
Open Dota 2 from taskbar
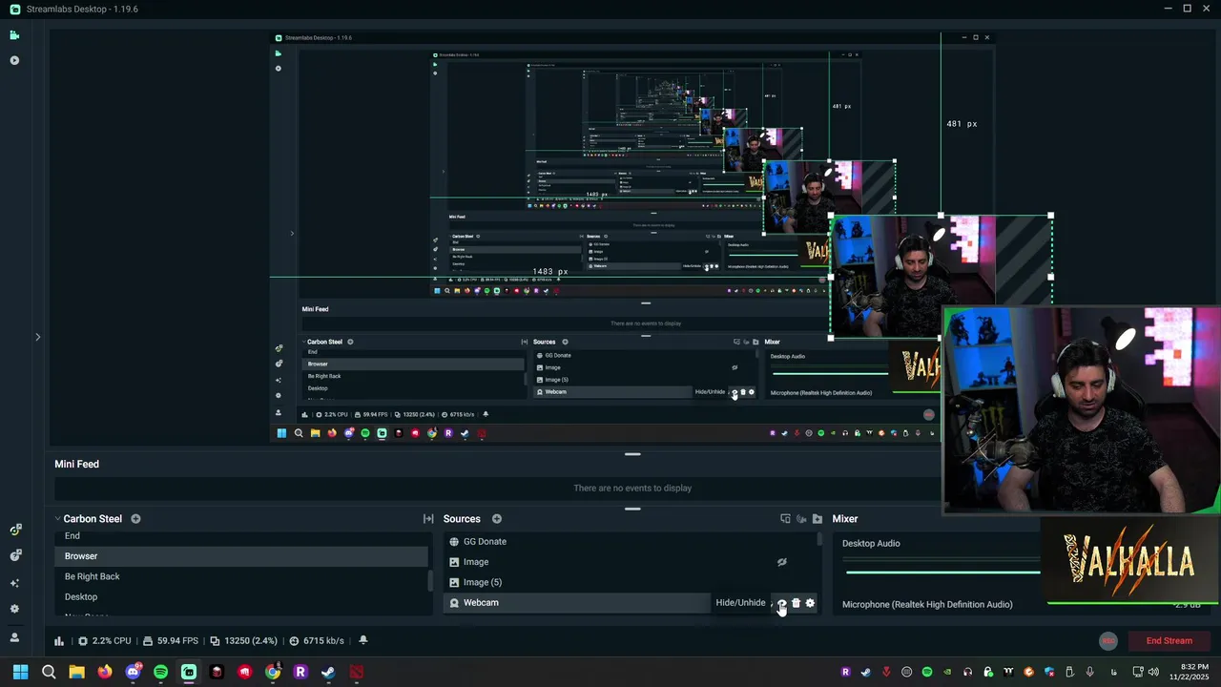[356, 672]
